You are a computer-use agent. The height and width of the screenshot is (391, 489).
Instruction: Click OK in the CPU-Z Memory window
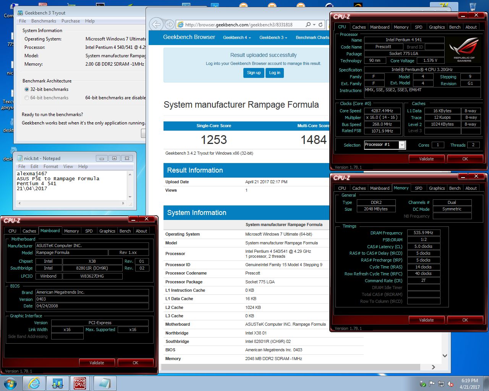pyautogui.click(x=465, y=320)
